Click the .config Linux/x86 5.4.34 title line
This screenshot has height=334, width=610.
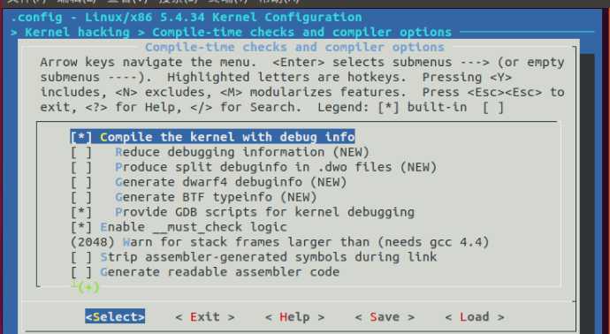click(x=186, y=18)
